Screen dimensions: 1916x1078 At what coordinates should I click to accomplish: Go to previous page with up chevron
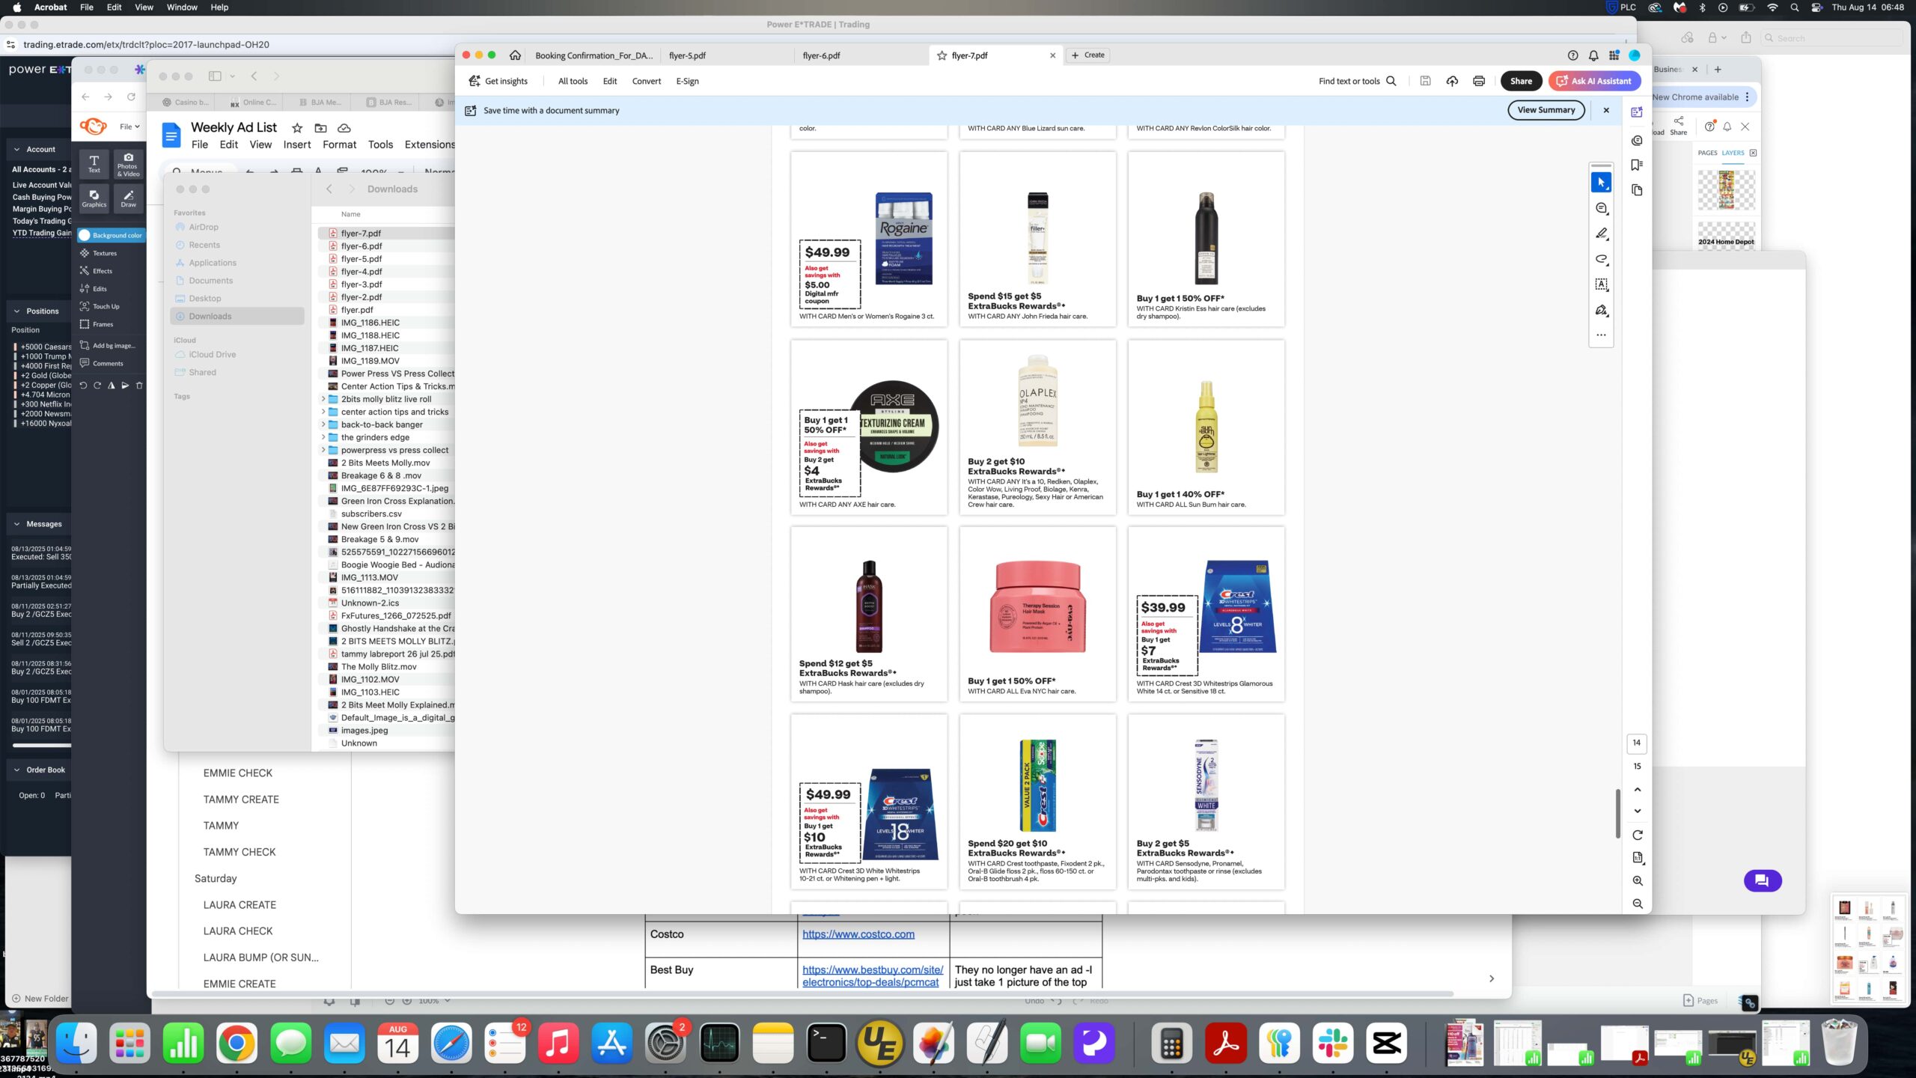tap(1637, 790)
